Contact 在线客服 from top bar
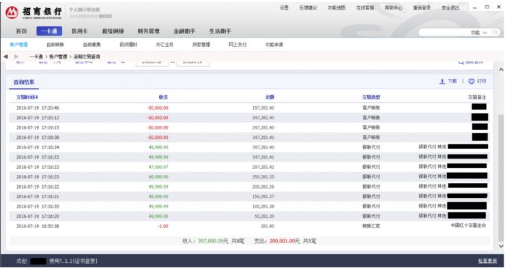This screenshot has width=505, height=269. pos(365,7)
